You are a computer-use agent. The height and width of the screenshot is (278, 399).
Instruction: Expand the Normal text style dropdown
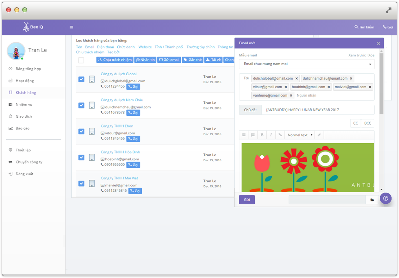point(300,135)
